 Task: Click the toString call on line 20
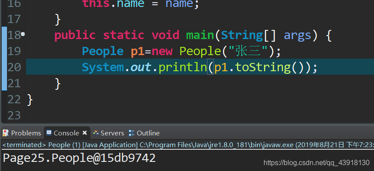(x=263, y=67)
